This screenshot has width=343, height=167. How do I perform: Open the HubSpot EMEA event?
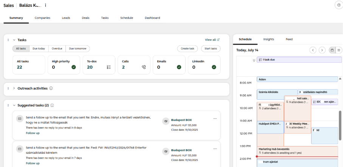click(270, 127)
